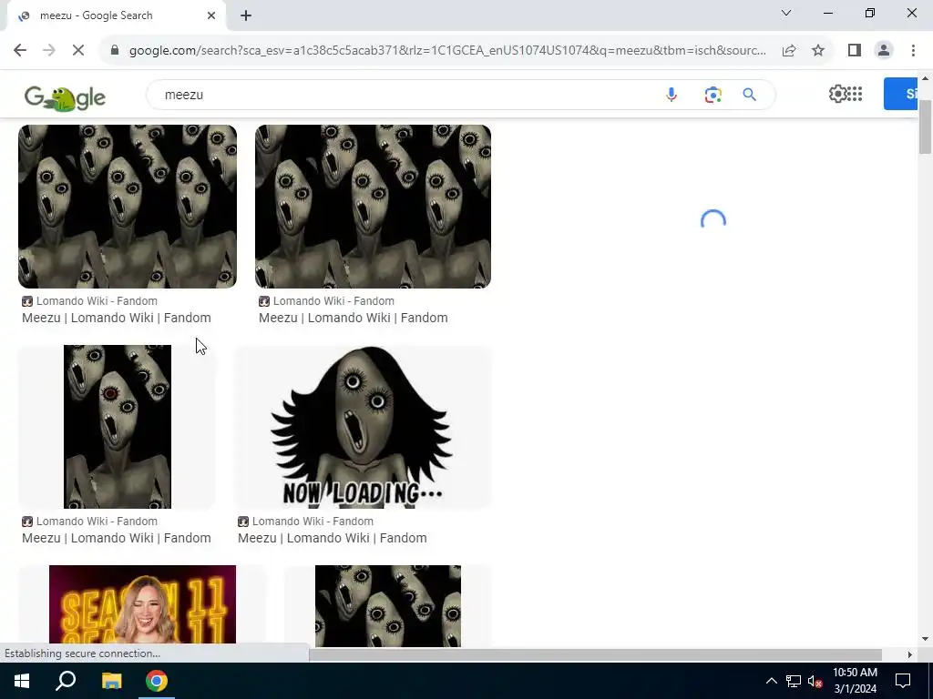The image size is (933, 699).
Task: Open the NOW LOADING Meezu image
Action: [363, 427]
